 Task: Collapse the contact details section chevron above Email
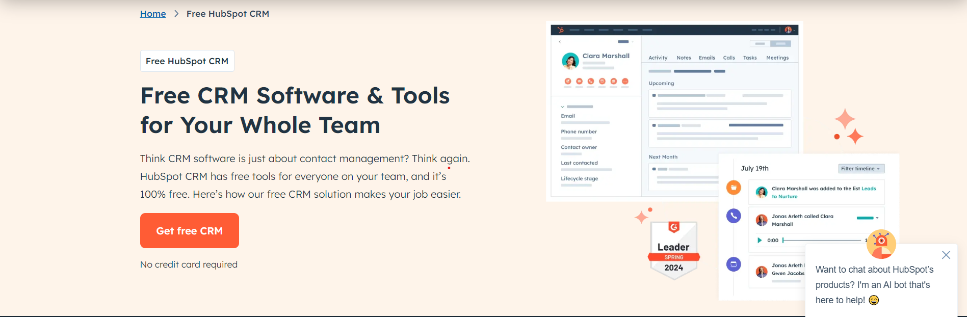[x=563, y=107]
